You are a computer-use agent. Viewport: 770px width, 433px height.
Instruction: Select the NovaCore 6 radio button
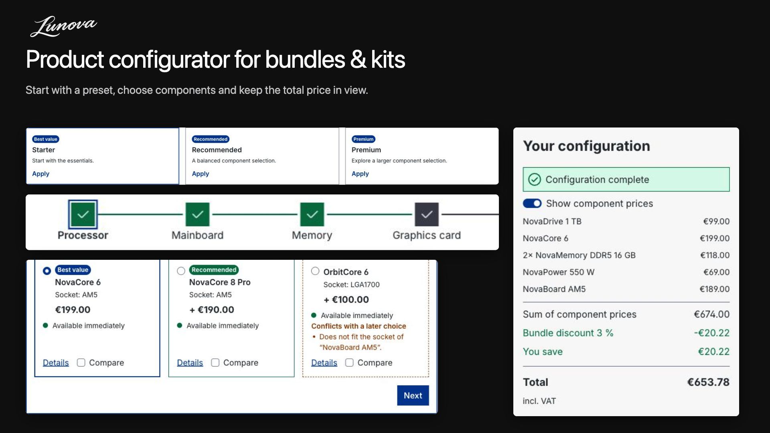pyautogui.click(x=47, y=271)
